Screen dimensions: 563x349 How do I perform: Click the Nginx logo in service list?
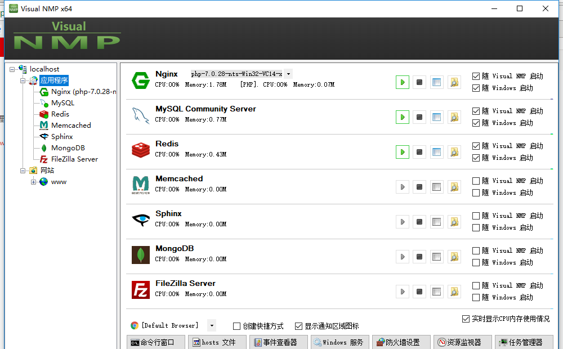pos(140,80)
